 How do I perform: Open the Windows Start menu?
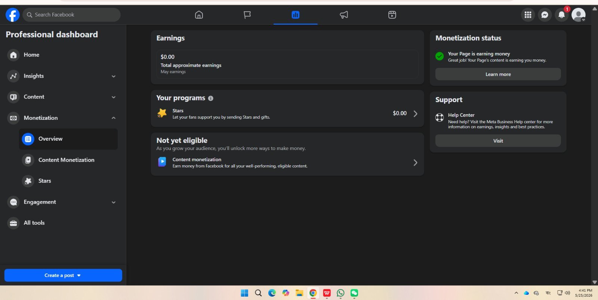244,293
